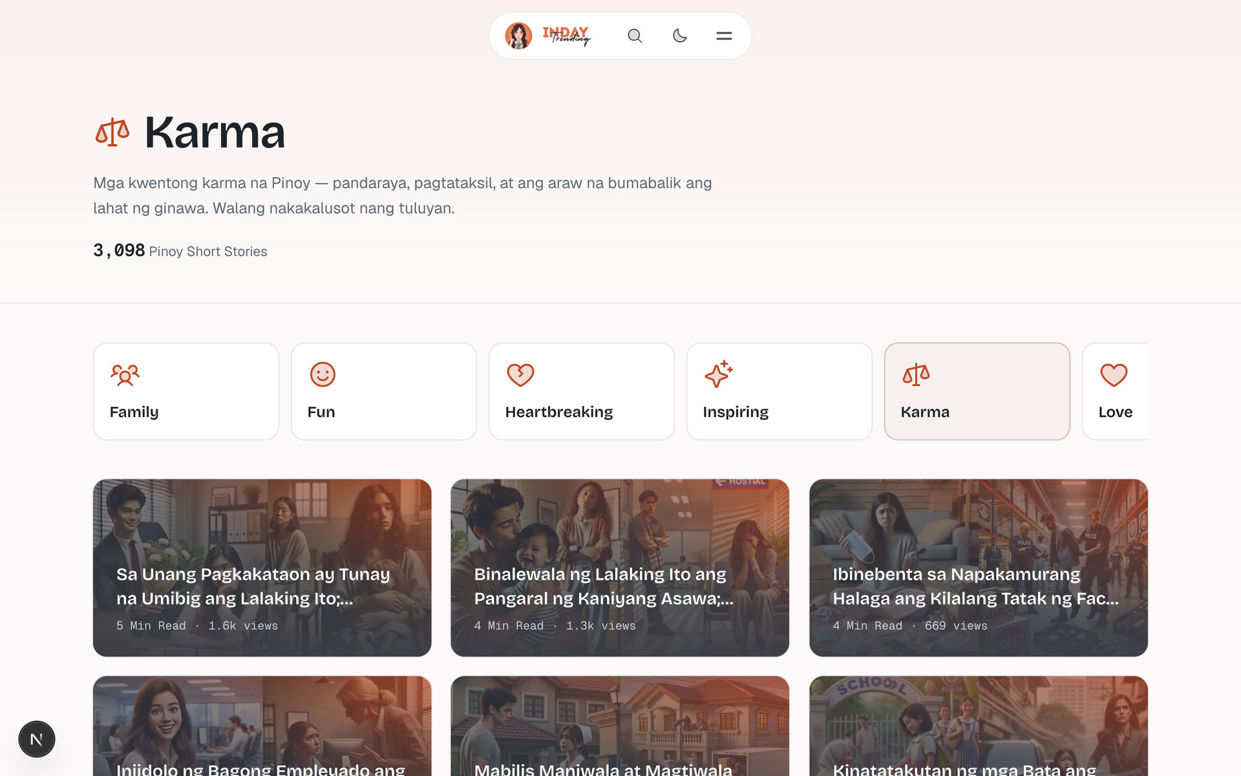
Task: Click the 3,098 Pinoy Short Stories count
Action: point(180,251)
